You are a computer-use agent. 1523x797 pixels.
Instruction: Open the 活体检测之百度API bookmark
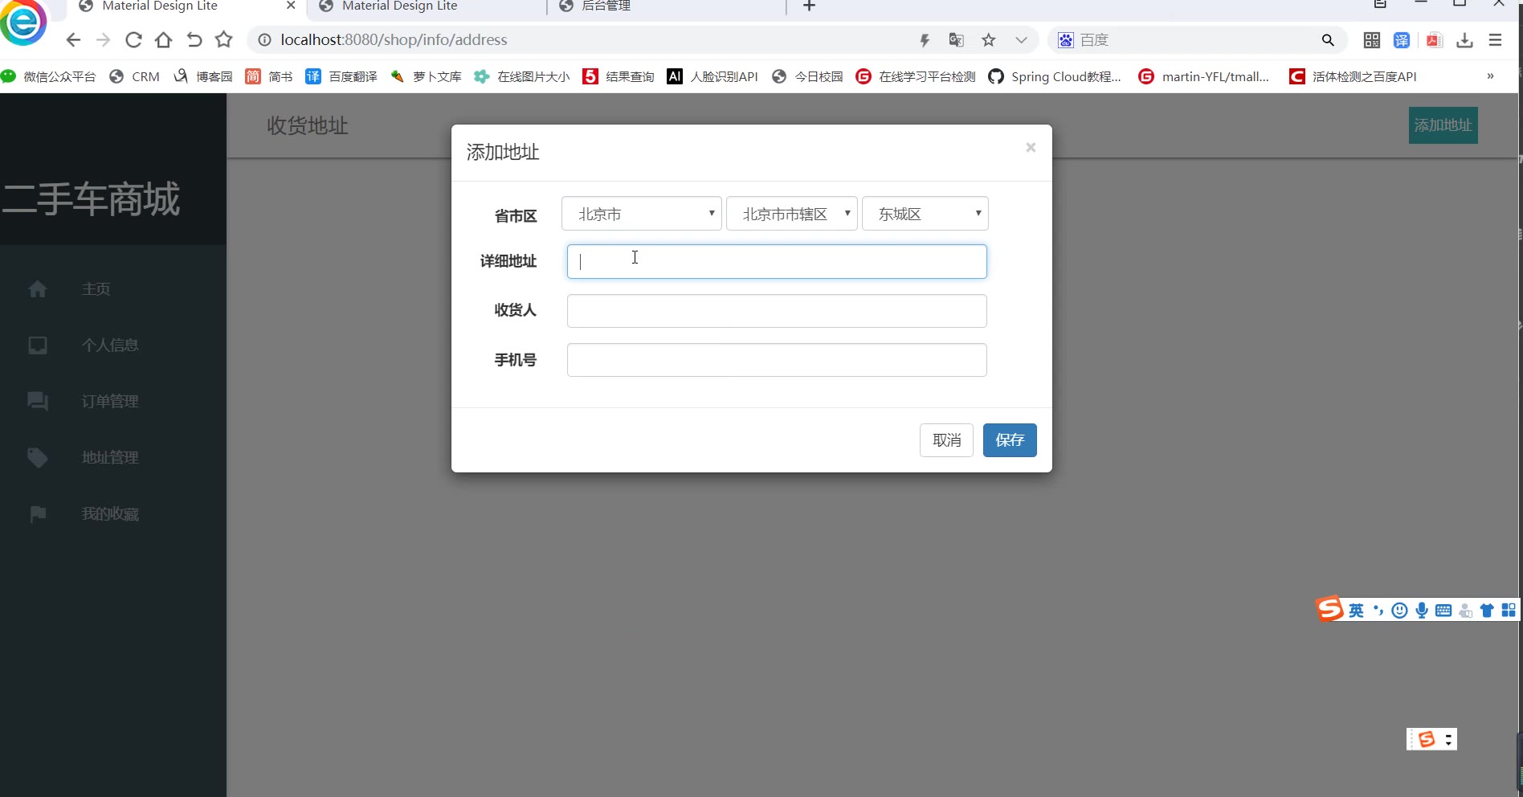[x=1353, y=76]
